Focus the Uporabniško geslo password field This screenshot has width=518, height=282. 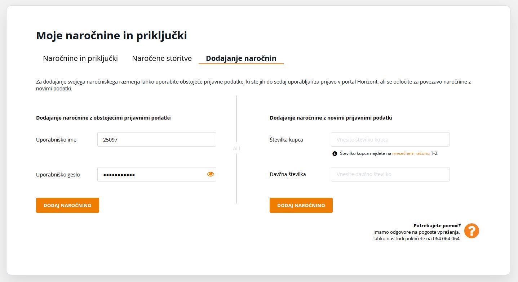(x=151, y=174)
